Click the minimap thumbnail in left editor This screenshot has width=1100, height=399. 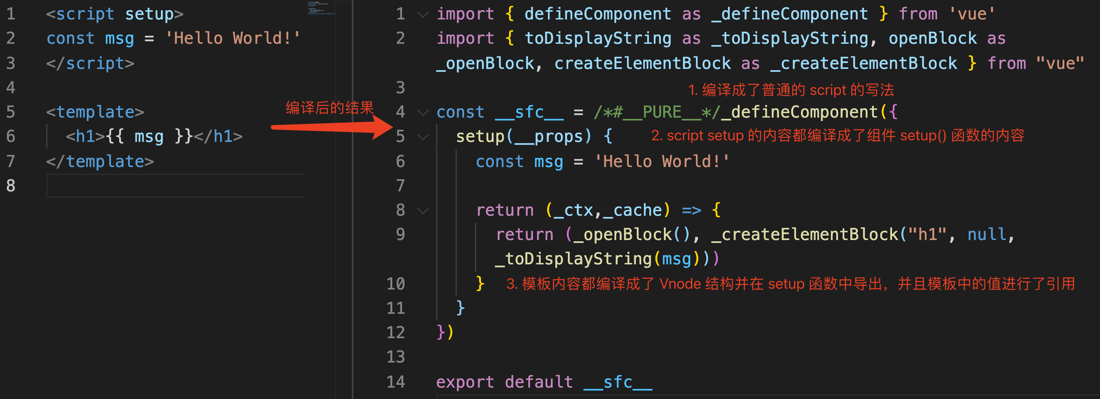[321, 8]
